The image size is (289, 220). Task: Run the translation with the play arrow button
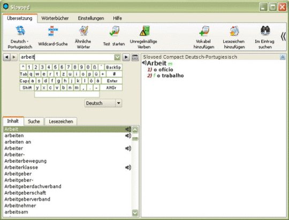(126, 57)
